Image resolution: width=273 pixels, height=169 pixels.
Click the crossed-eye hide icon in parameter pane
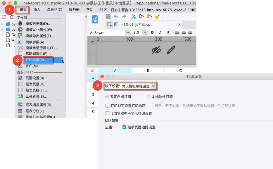click(x=156, y=50)
